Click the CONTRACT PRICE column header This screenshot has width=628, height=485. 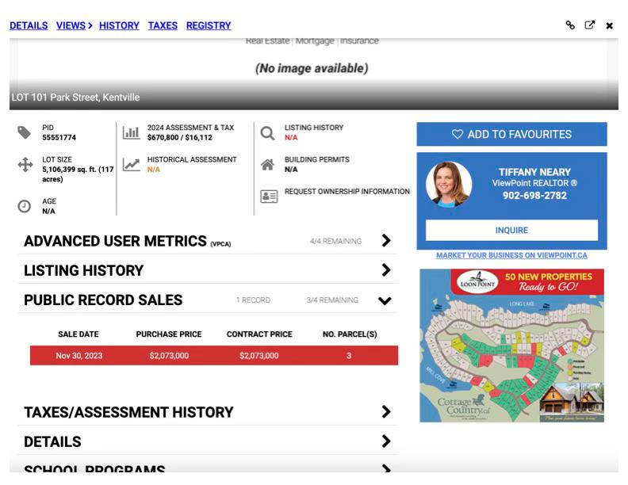259,334
